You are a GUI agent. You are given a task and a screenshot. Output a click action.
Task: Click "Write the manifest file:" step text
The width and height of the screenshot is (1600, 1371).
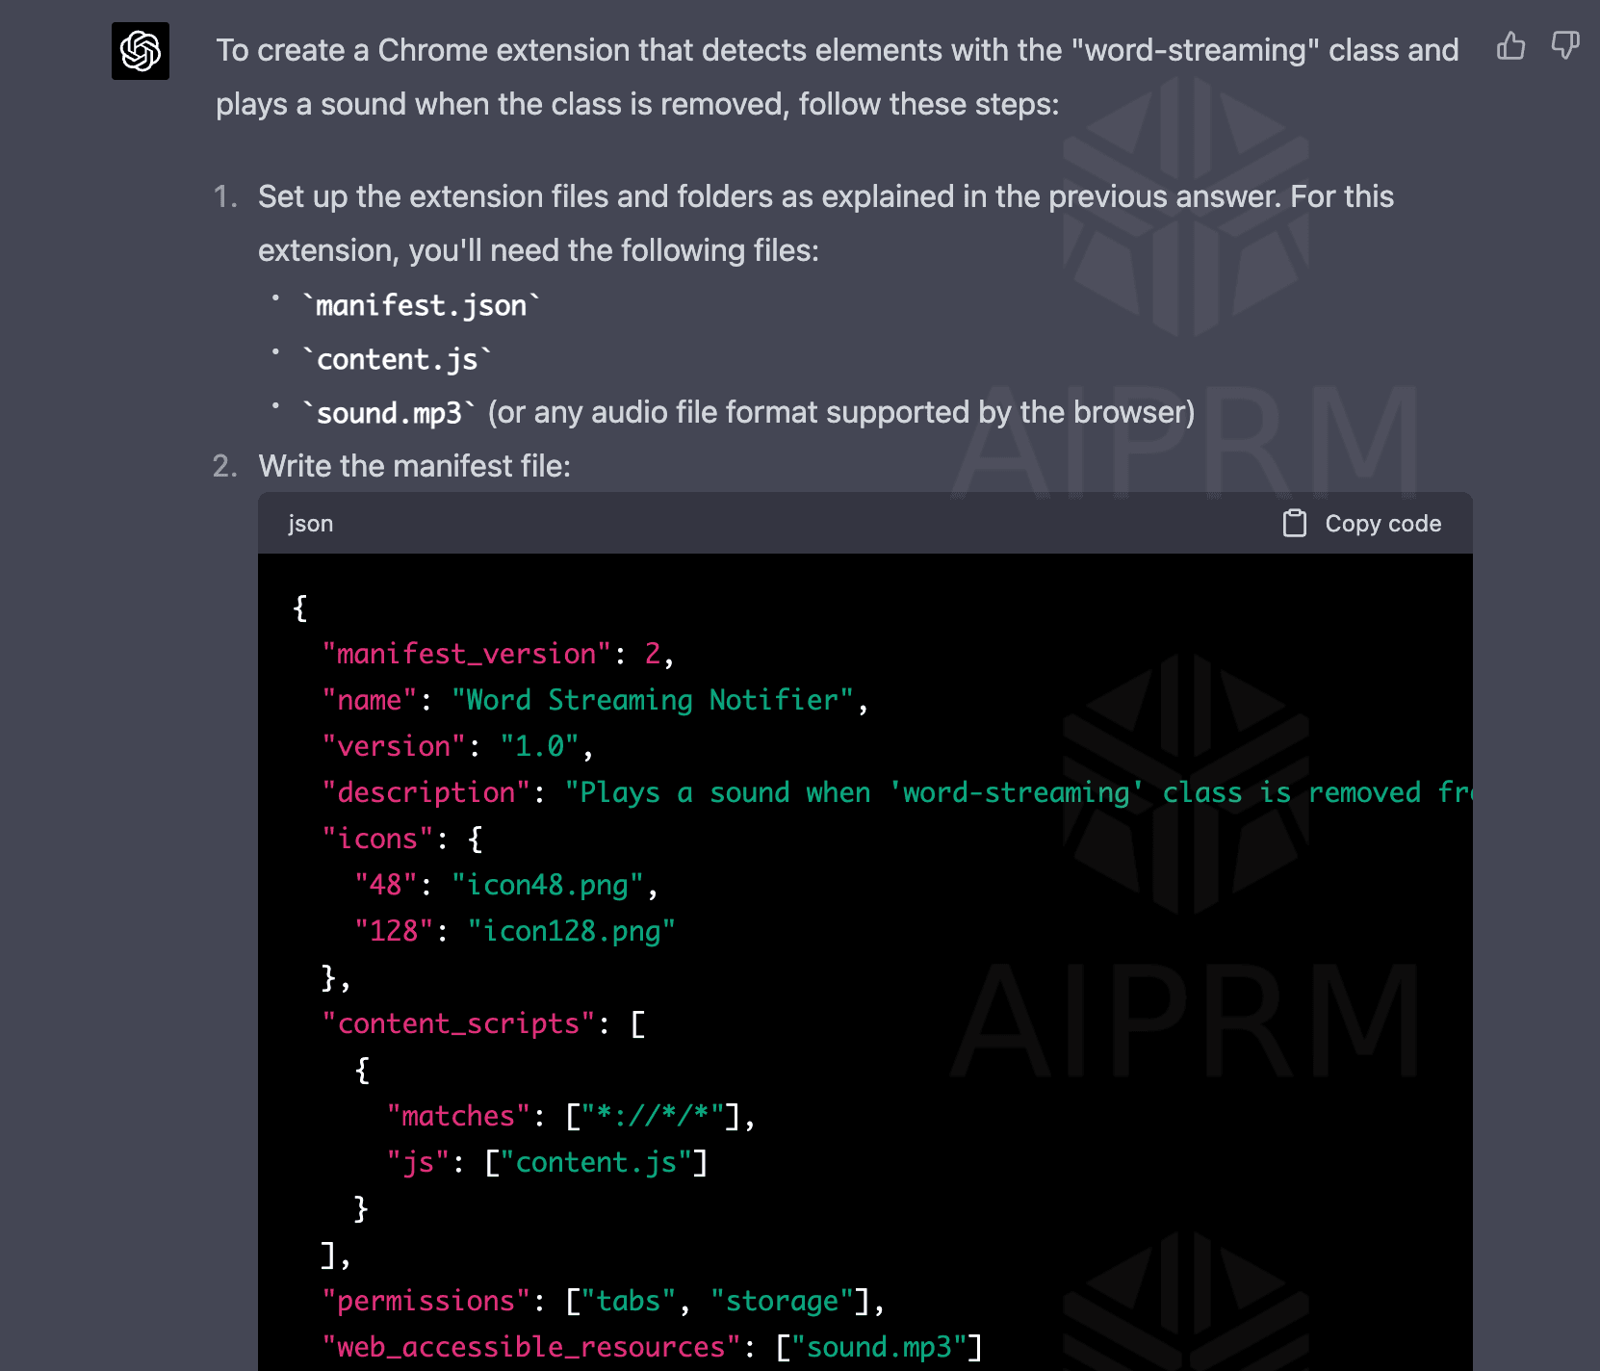[415, 466]
